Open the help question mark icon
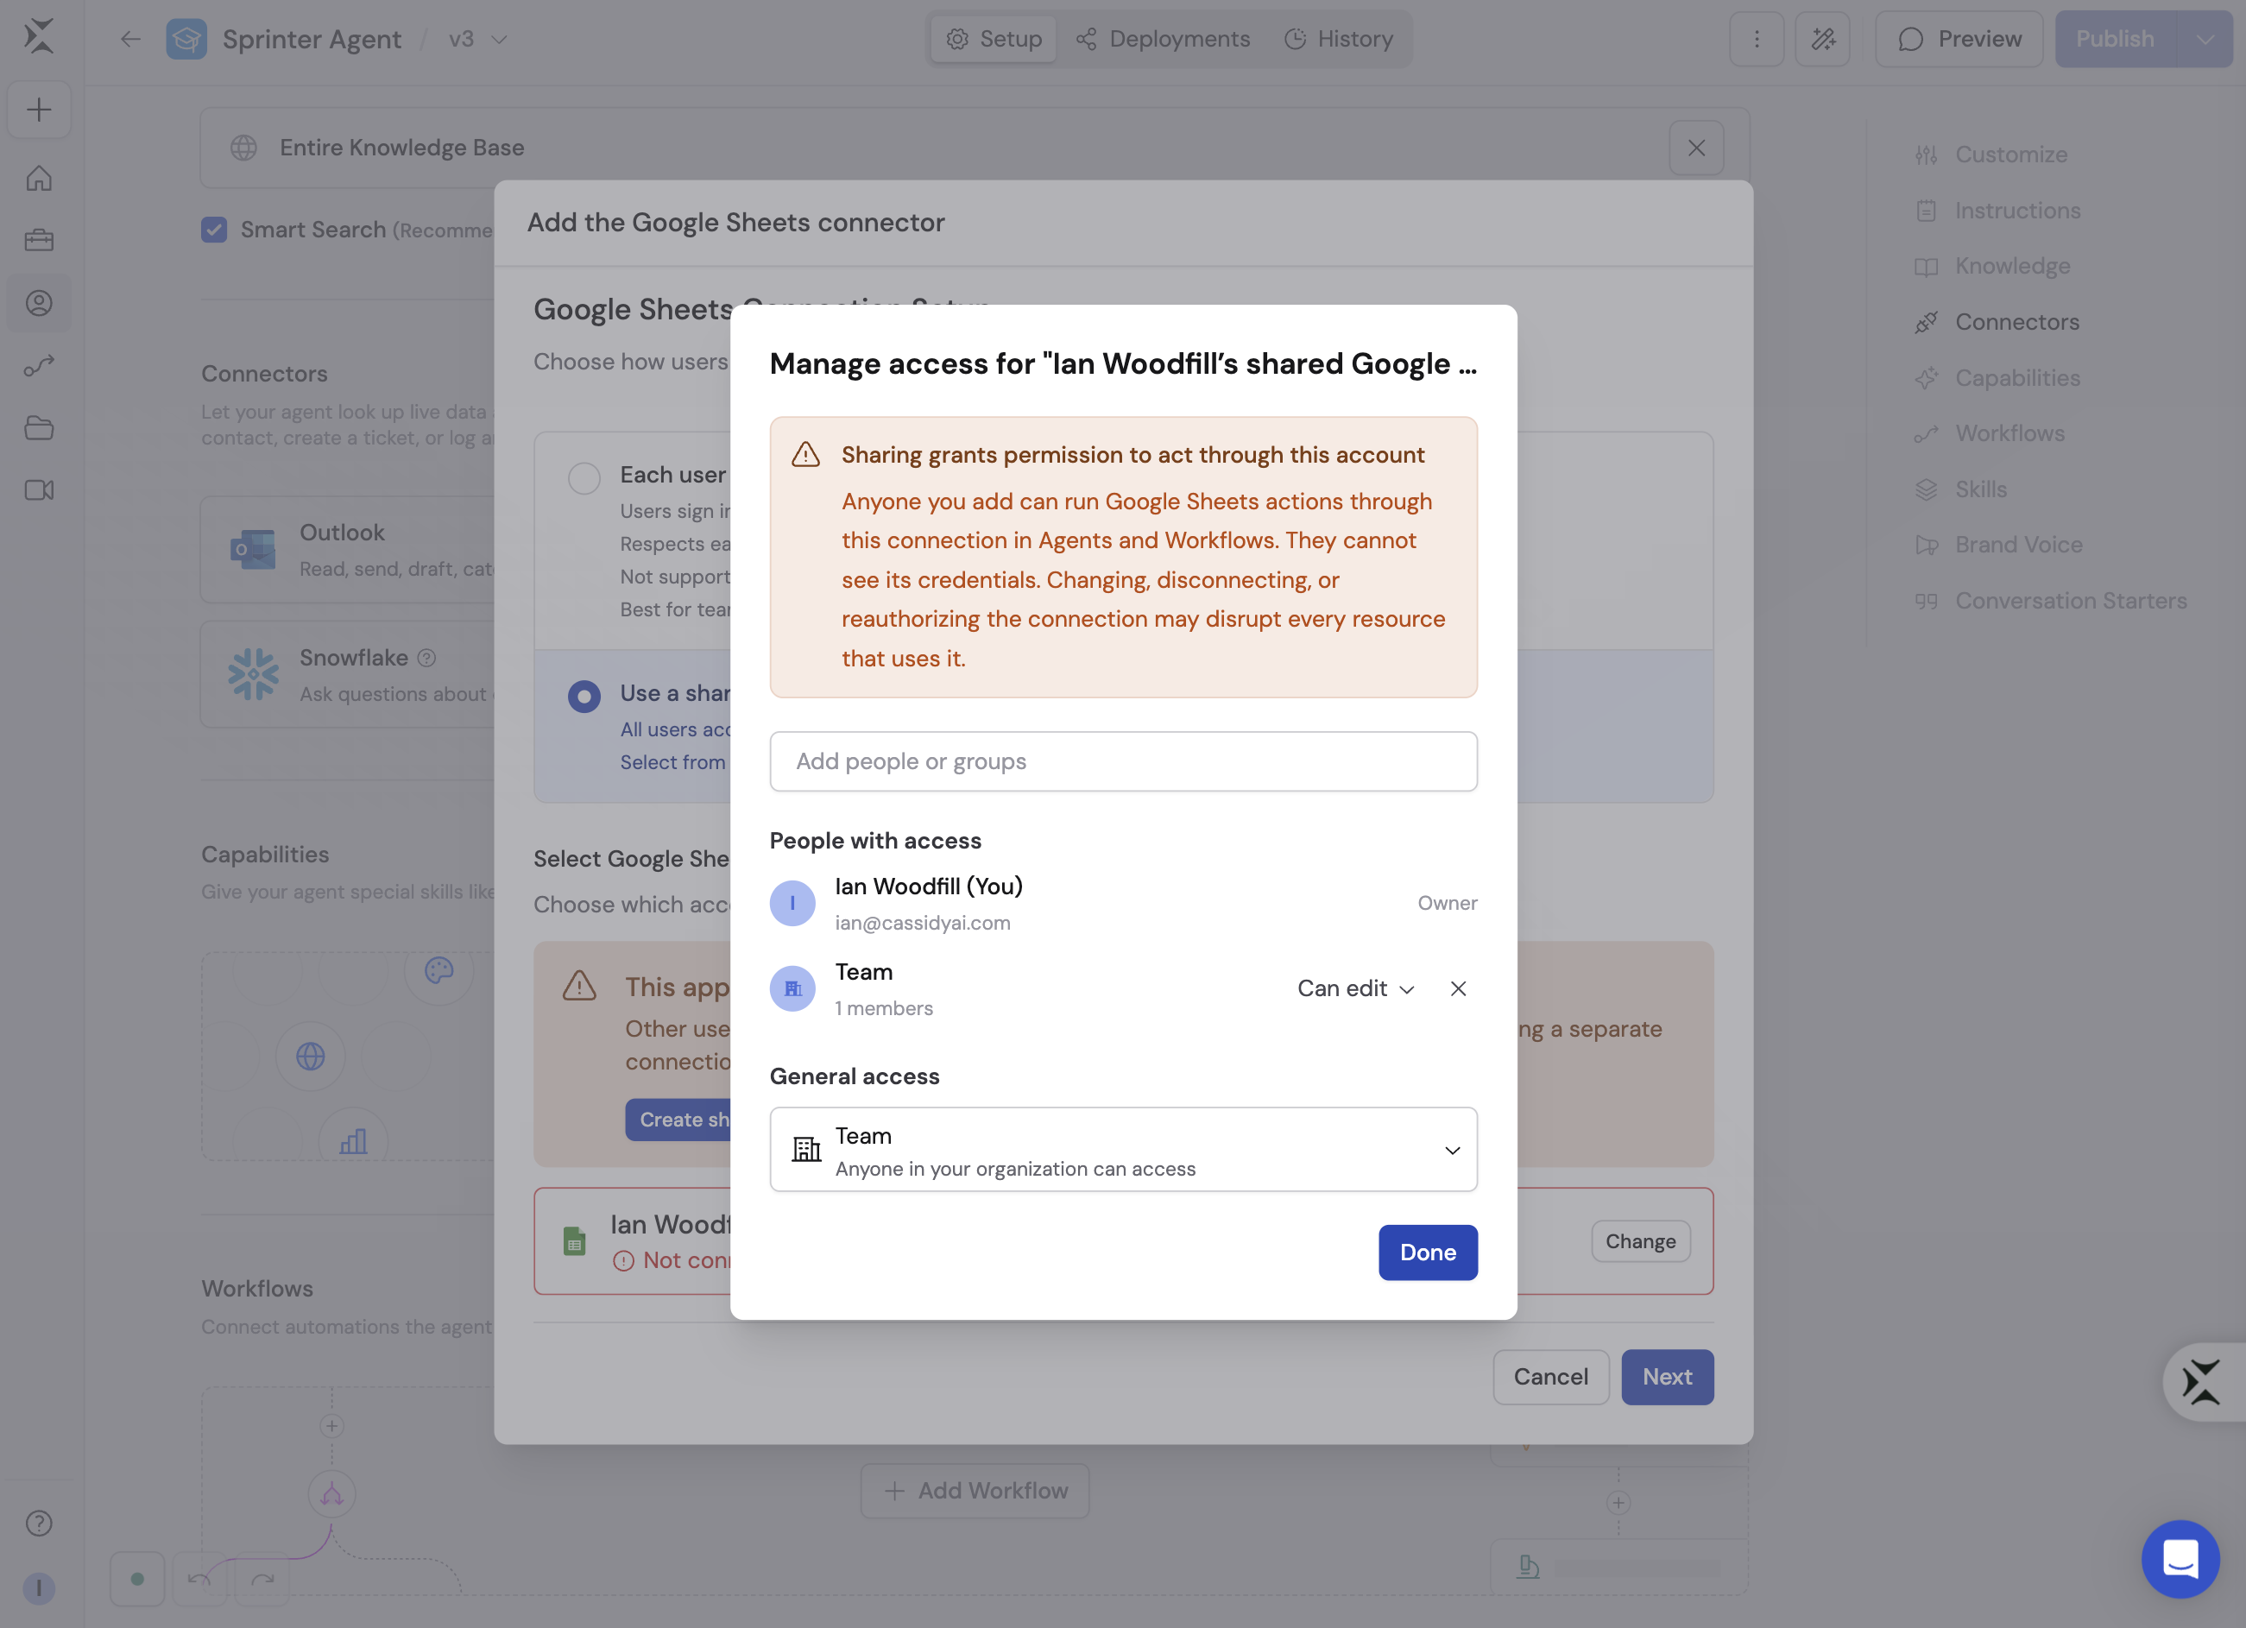Viewport: 2246px width, 1628px height. click(39, 1523)
